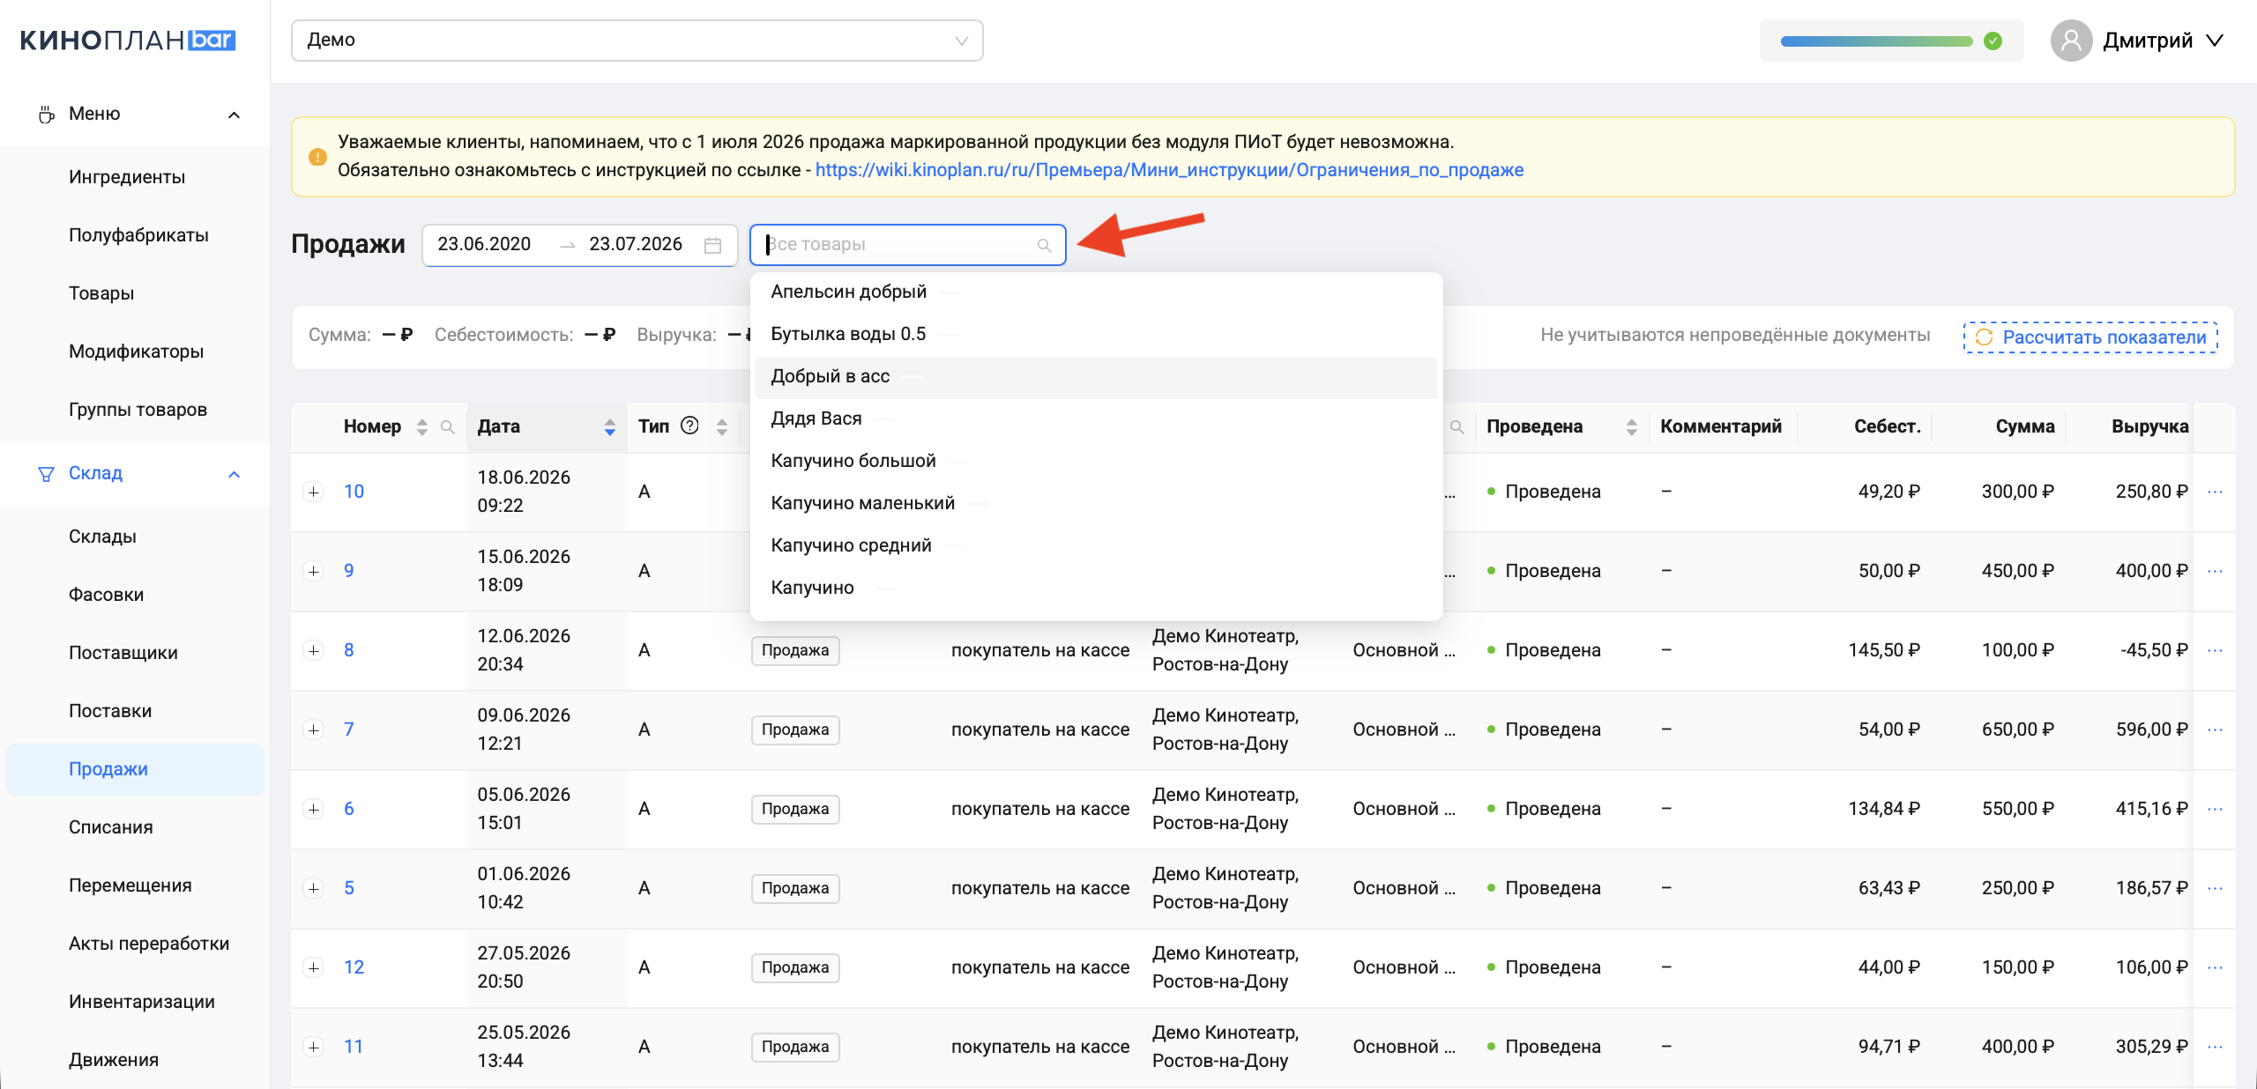Open actions menu for sale 6
Image resolution: width=2257 pixels, height=1089 pixels.
(x=2215, y=809)
